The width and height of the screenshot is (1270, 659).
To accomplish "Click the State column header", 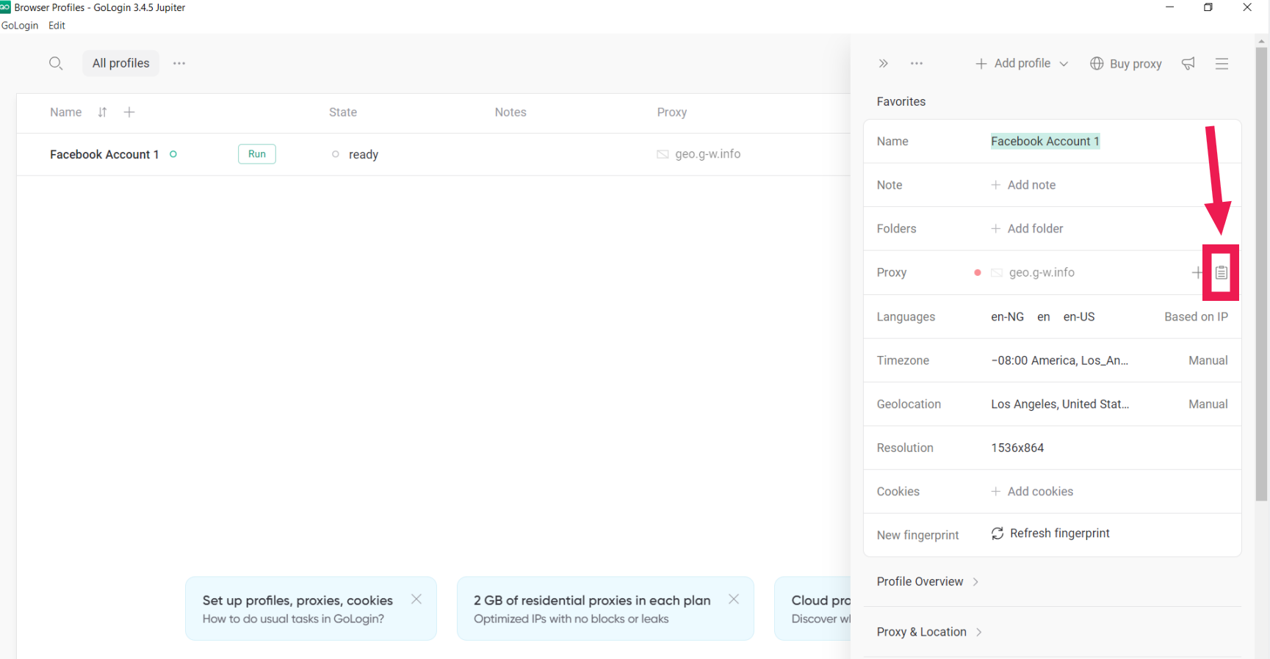I will coord(343,112).
